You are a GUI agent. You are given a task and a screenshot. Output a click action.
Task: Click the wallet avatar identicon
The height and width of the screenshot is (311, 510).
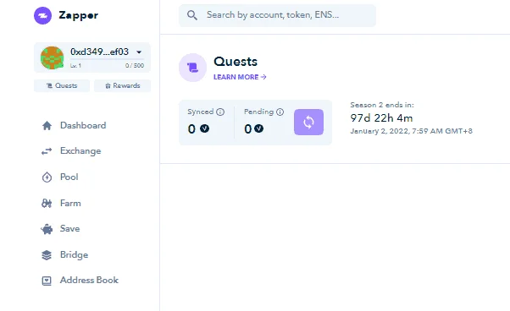click(52, 57)
